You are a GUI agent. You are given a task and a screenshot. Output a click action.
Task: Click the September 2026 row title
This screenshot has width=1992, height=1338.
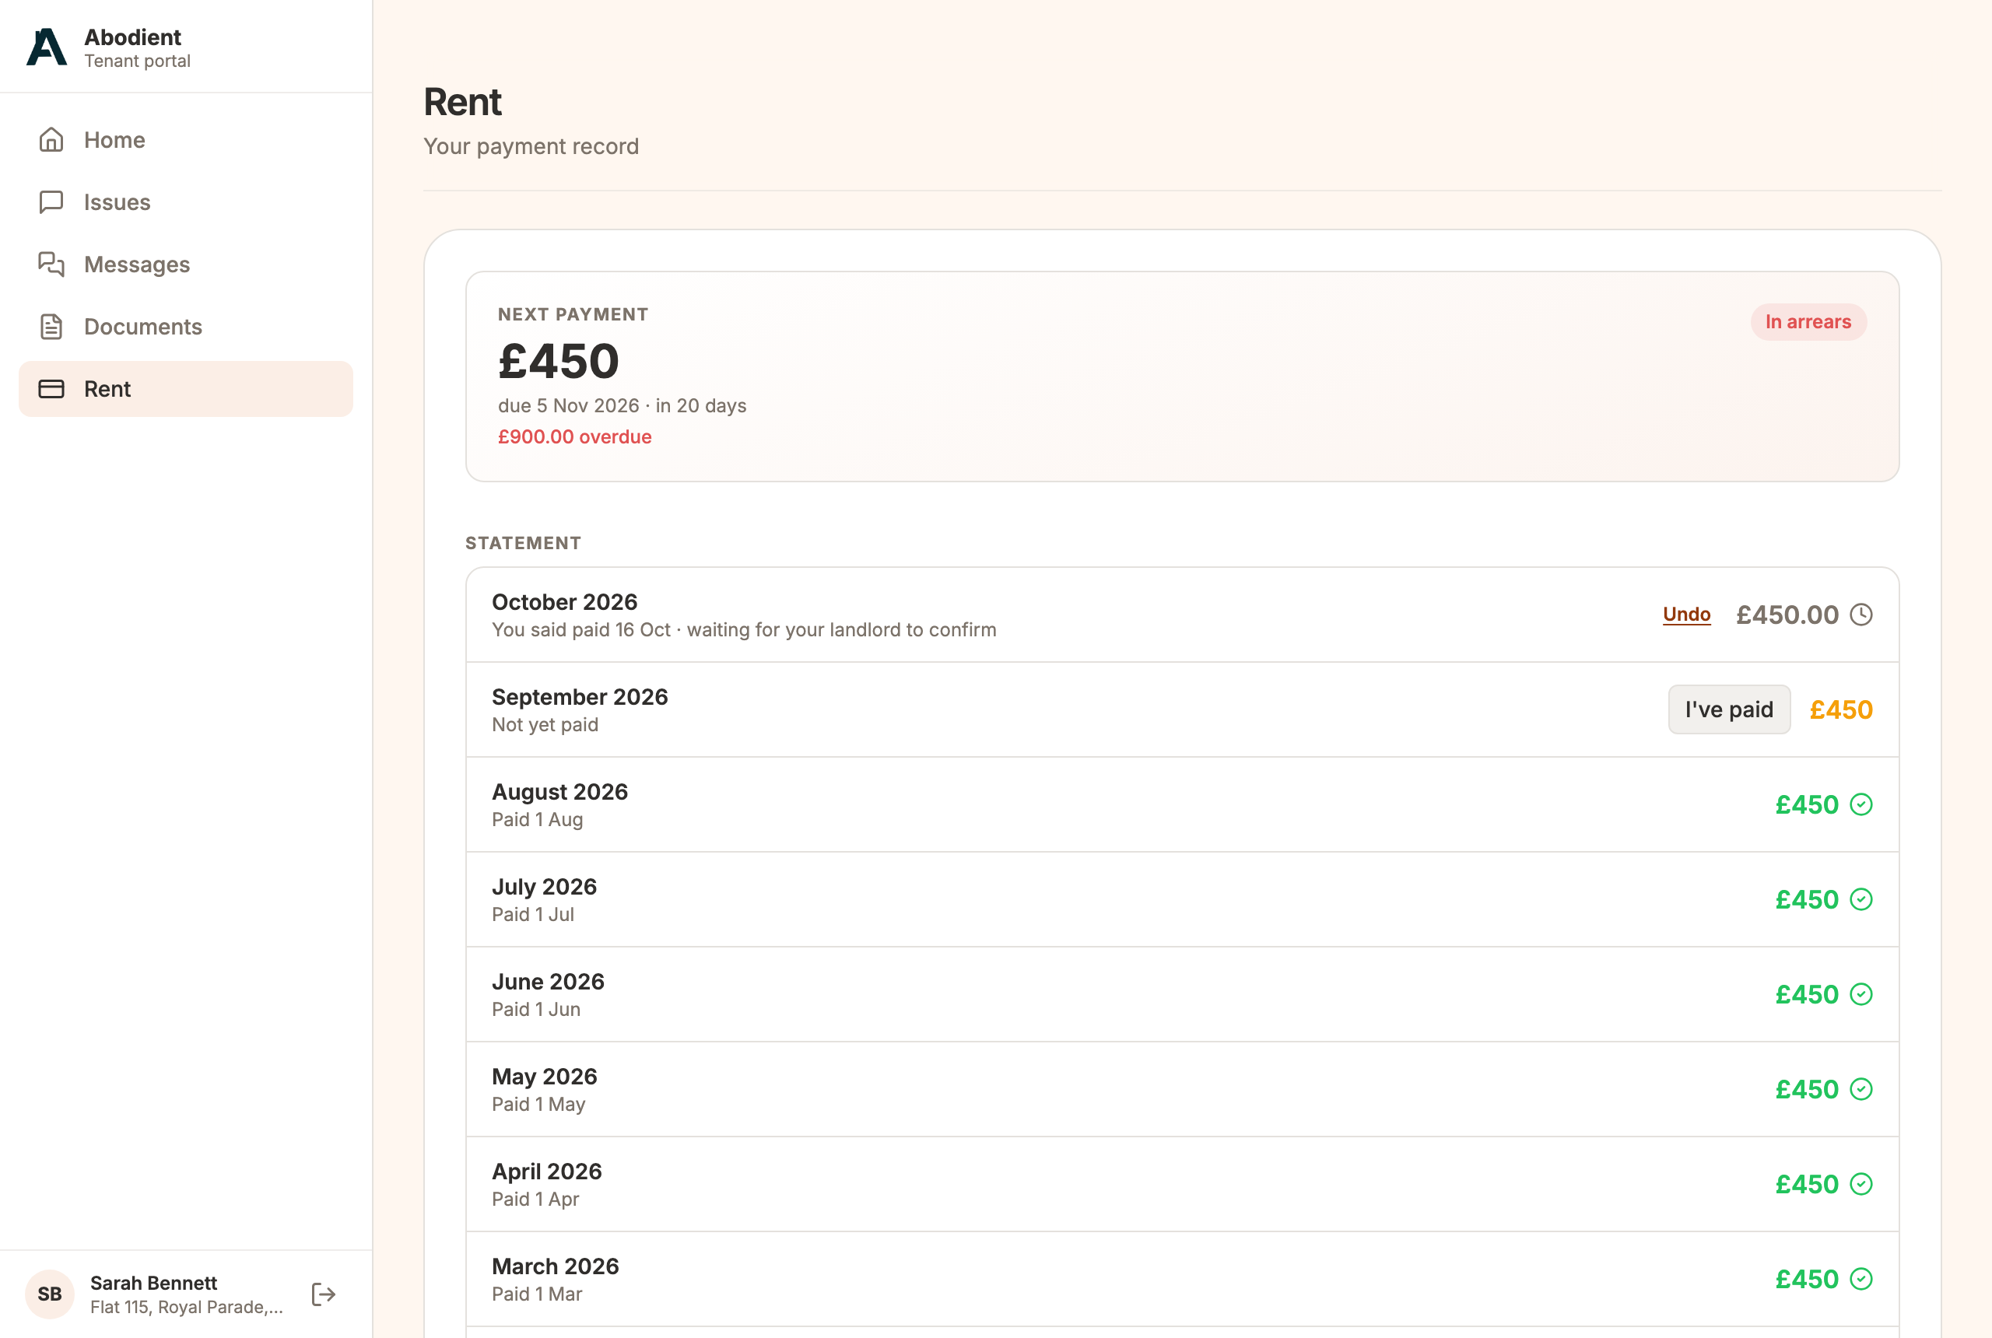tap(580, 696)
